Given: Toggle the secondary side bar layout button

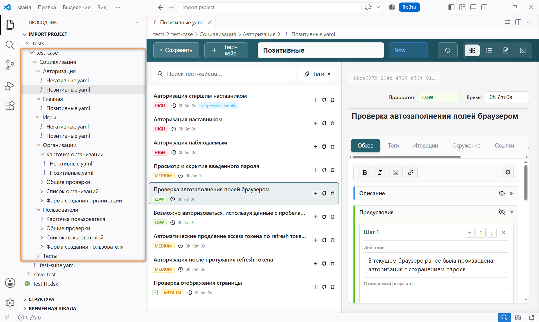Looking at the screenshot, I should (x=484, y=7).
